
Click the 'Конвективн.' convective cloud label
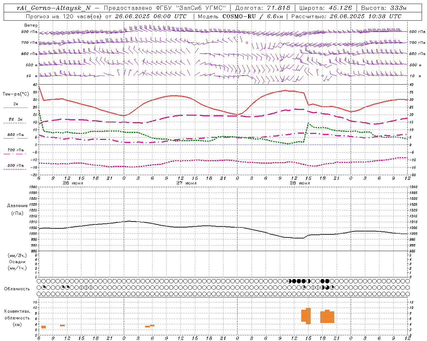pyautogui.click(x=17, y=311)
